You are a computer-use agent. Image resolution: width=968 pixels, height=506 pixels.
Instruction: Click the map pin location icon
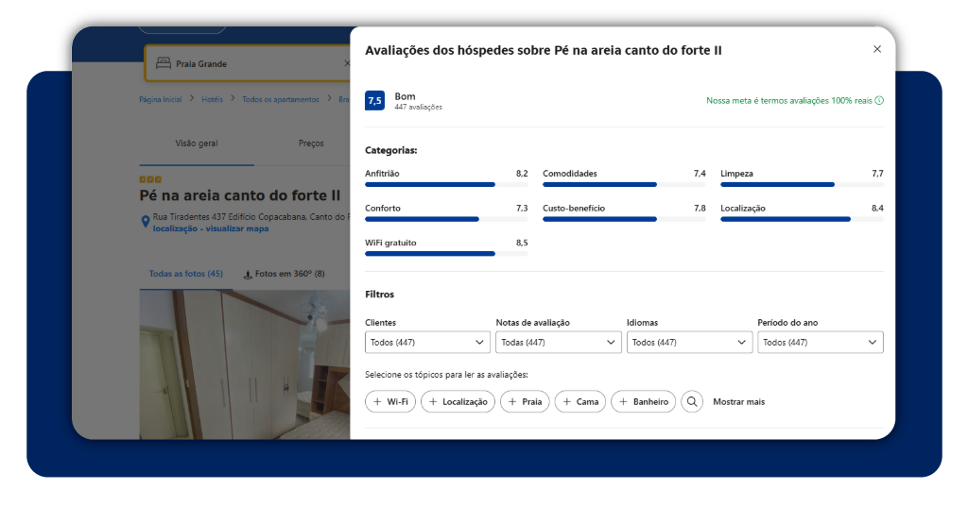(145, 222)
